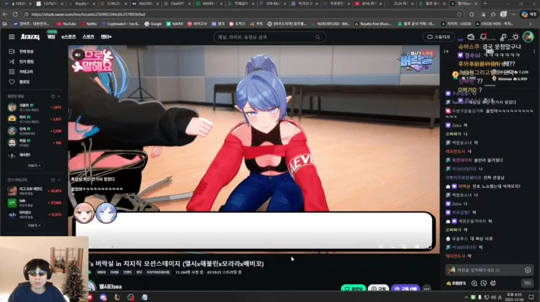Expand 더보기 under popular categories
The width and height of the screenshot is (540, 302).
(x=34, y=225)
